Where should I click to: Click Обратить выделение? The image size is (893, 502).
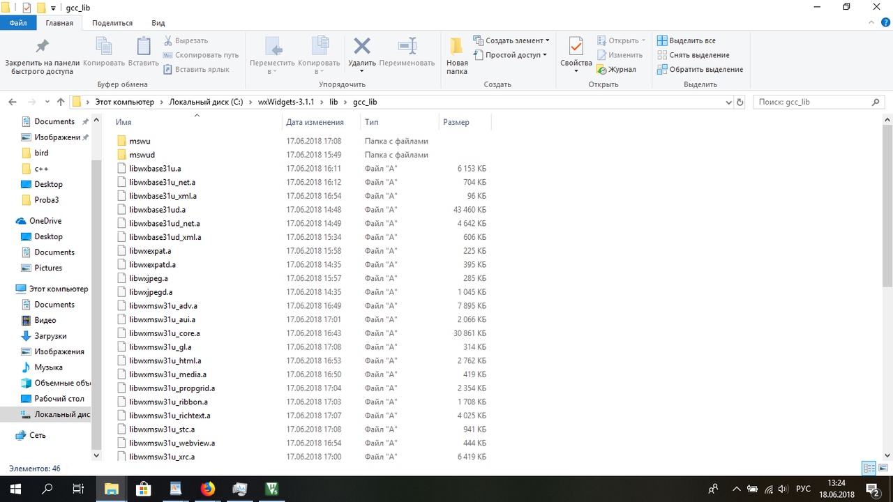click(x=700, y=69)
